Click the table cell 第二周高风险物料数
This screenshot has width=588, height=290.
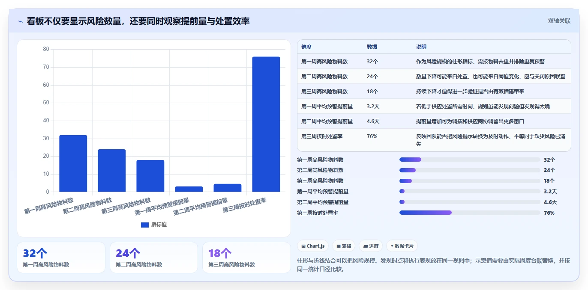click(324, 77)
